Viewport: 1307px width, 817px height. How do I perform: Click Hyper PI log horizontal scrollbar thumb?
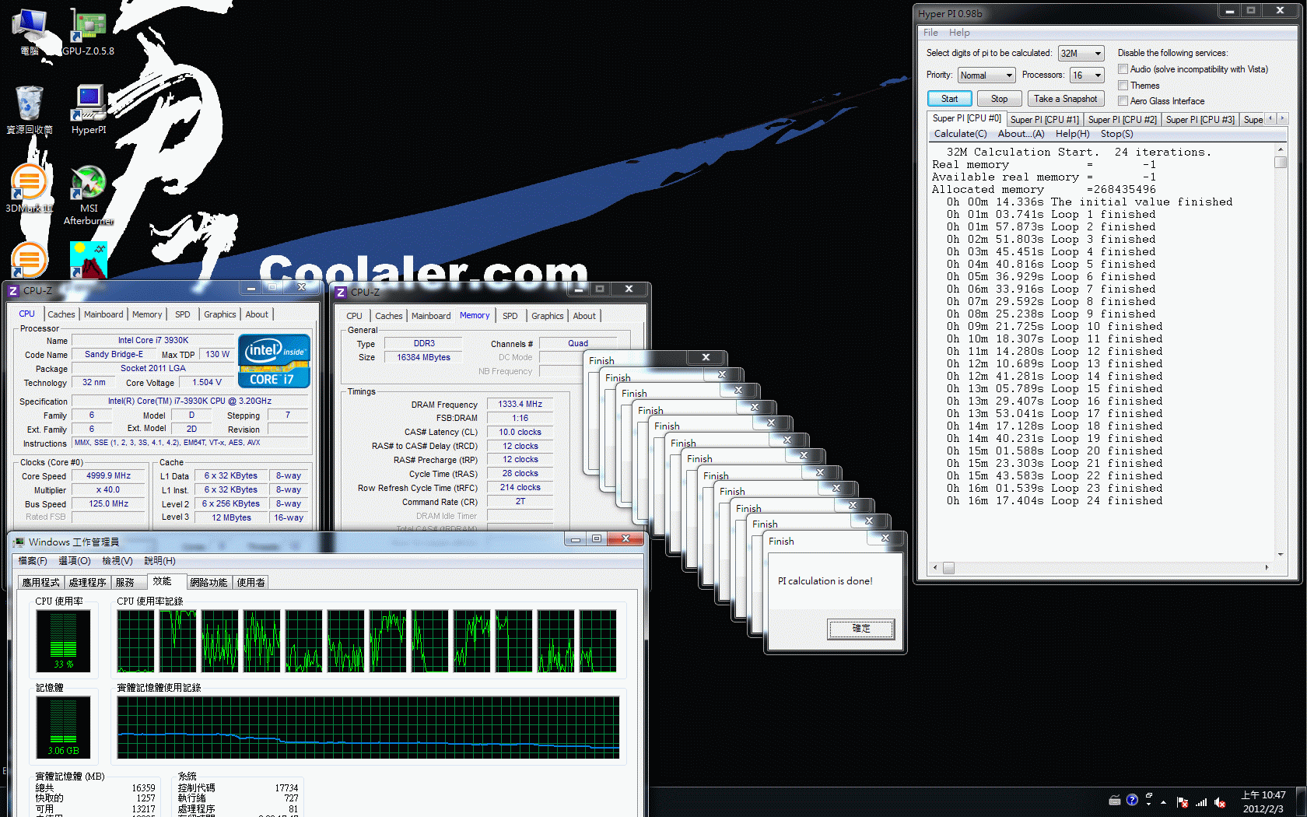click(x=948, y=568)
